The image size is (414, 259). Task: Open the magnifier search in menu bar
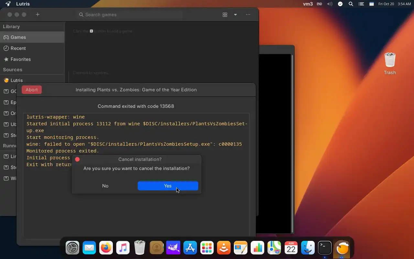[351, 4]
